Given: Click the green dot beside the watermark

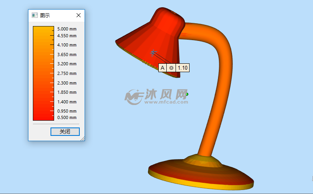Looking at the screenshot, I should (x=187, y=94).
